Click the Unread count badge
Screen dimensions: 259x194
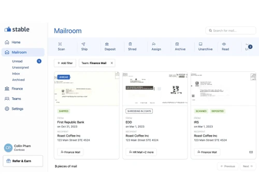pos(39,61)
